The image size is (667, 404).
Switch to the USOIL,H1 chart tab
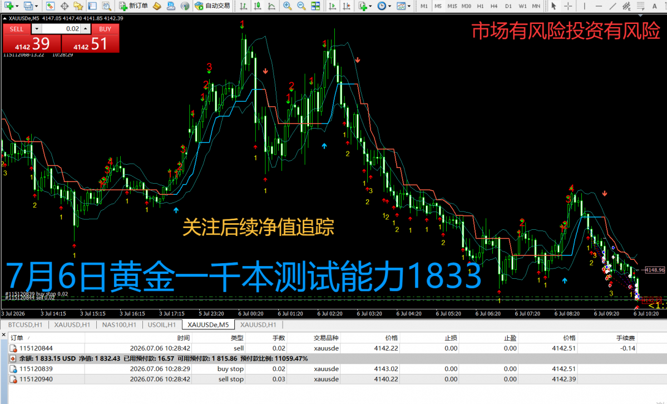(x=162, y=325)
